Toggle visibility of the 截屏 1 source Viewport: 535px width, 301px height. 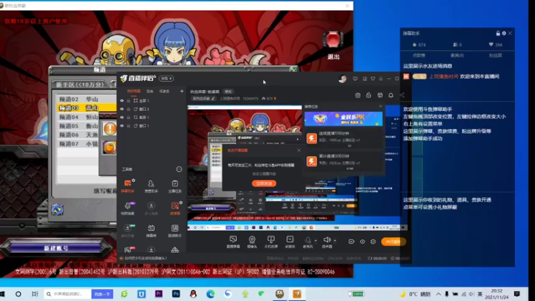click(x=122, y=118)
